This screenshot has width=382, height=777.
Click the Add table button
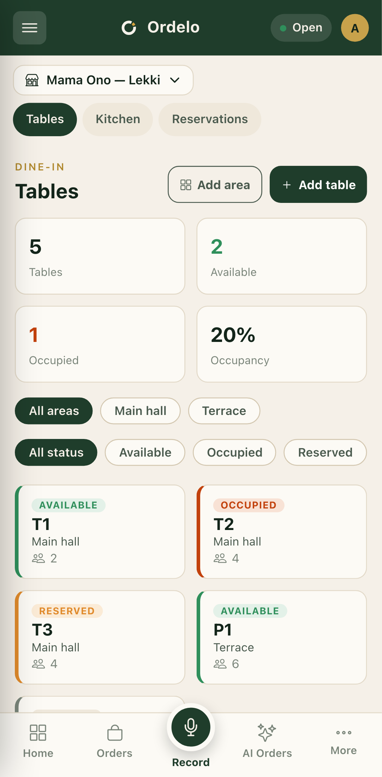click(x=318, y=185)
